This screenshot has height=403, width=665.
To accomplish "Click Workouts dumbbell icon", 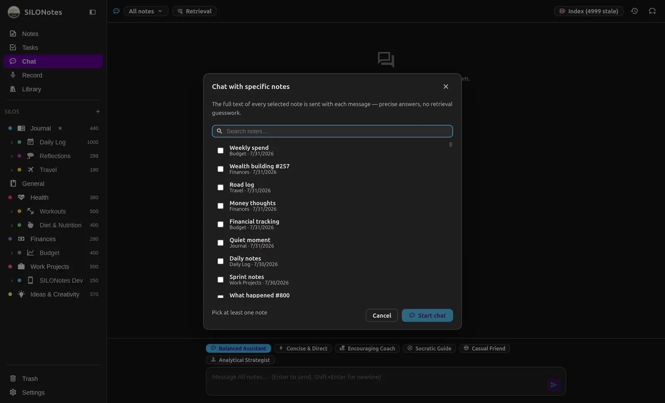I will coord(30,211).
